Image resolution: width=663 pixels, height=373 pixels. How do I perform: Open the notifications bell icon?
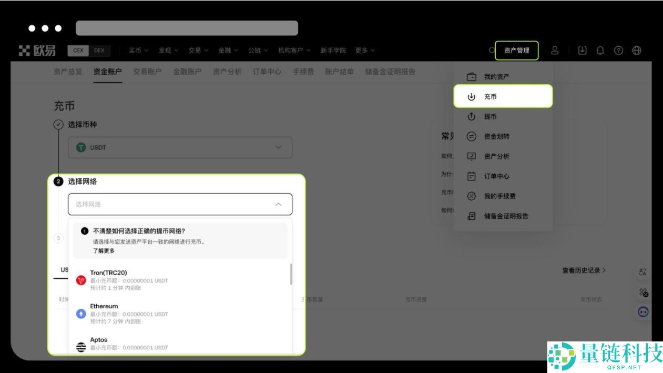click(x=599, y=50)
